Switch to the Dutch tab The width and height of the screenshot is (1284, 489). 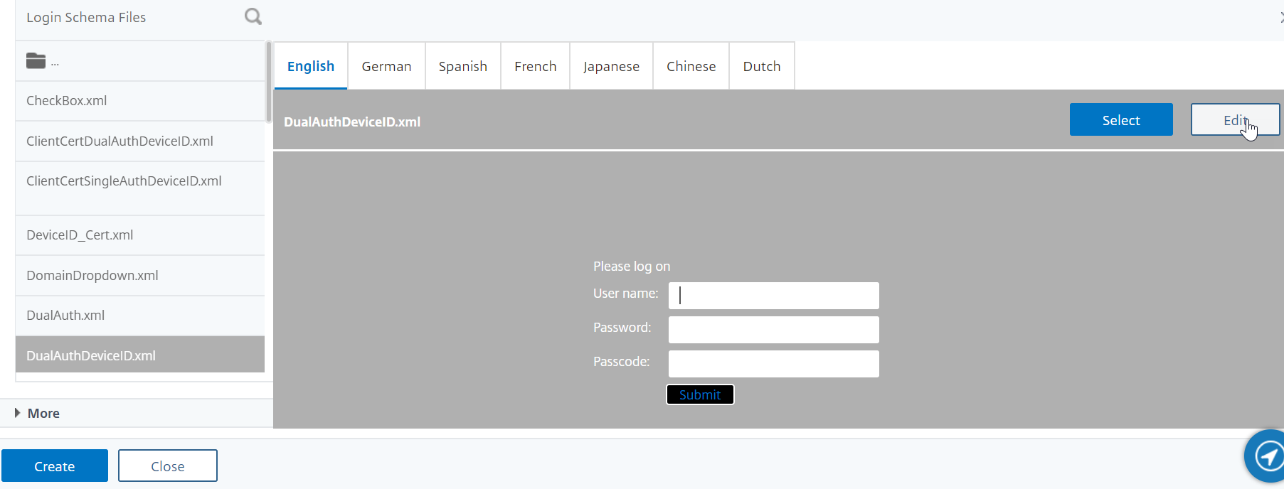point(762,66)
